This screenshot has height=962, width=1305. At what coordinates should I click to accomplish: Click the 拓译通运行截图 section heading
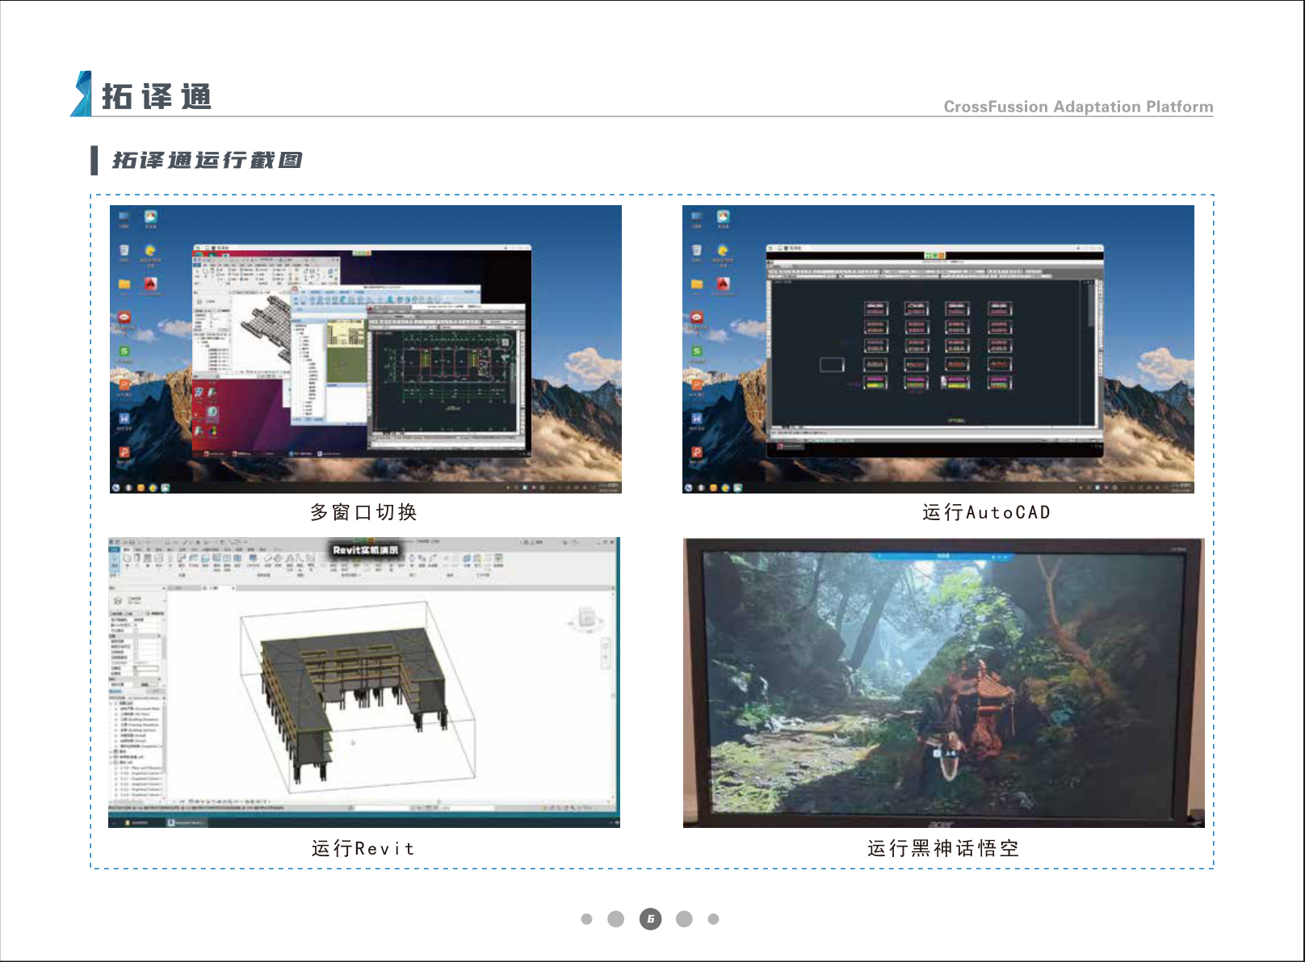click(207, 160)
